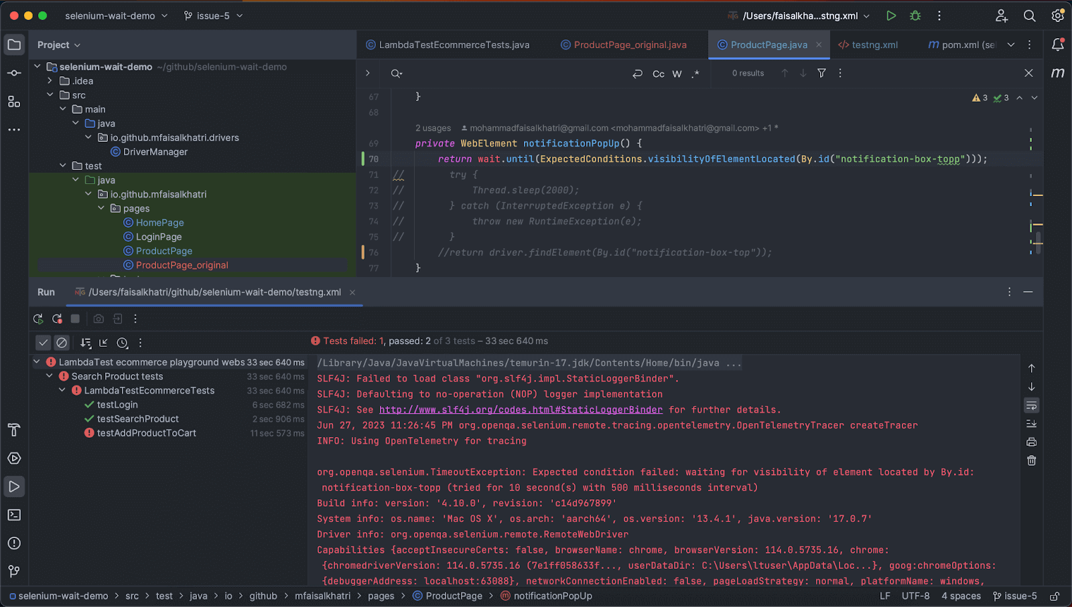
Task: Open the Maven panel on the right edge
Action: tap(1057, 73)
